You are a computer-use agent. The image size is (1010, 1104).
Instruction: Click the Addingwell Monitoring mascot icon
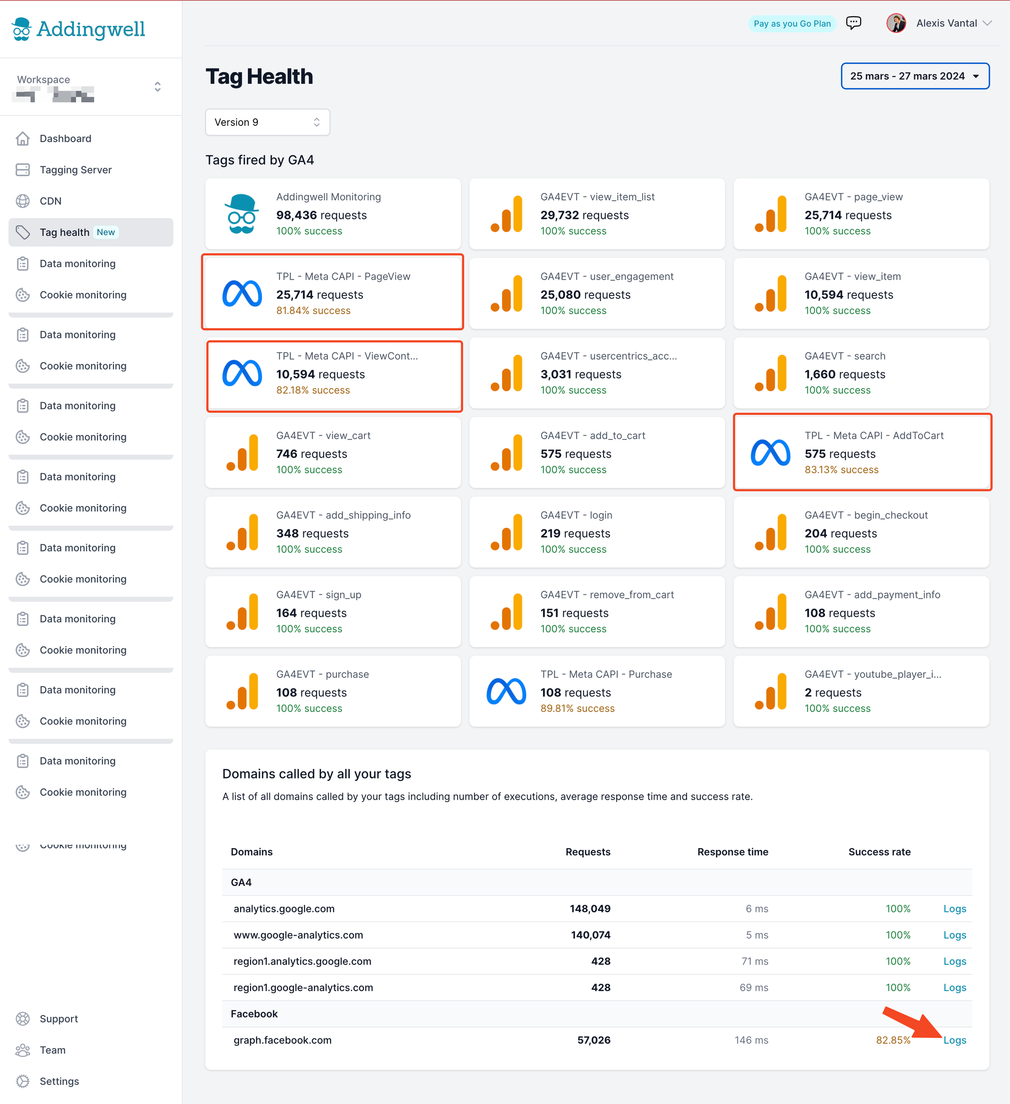point(242,214)
